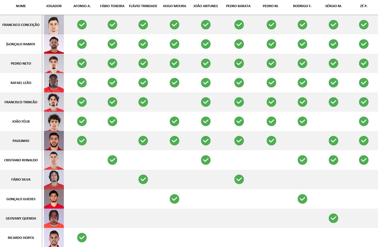Click Paulinho's checkmark under Flávio Trindade
The width and height of the screenshot is (378, 247).
pos(143,141)
